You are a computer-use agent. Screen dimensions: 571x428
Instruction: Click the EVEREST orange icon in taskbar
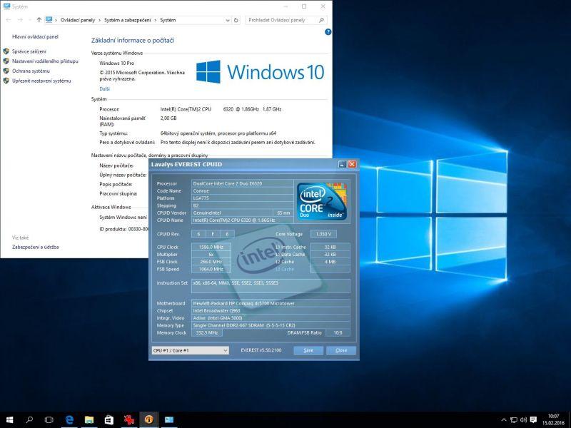pyautogui.click(x=149, y=419)
